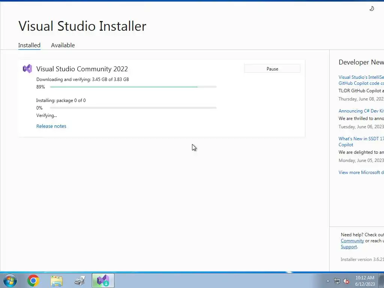Click 'Monday, June 05, 2023' news date

coord(361,160)
